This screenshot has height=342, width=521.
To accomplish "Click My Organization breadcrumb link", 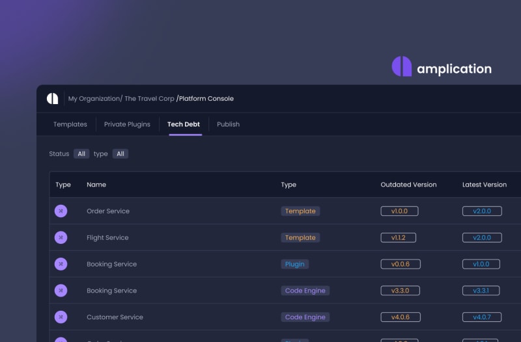I will click(x=93, y=99).
